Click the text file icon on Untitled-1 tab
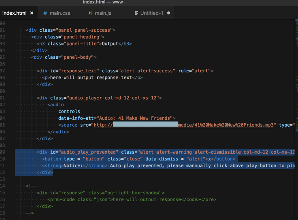The image size is (298, 220). [x=136, y=13]
